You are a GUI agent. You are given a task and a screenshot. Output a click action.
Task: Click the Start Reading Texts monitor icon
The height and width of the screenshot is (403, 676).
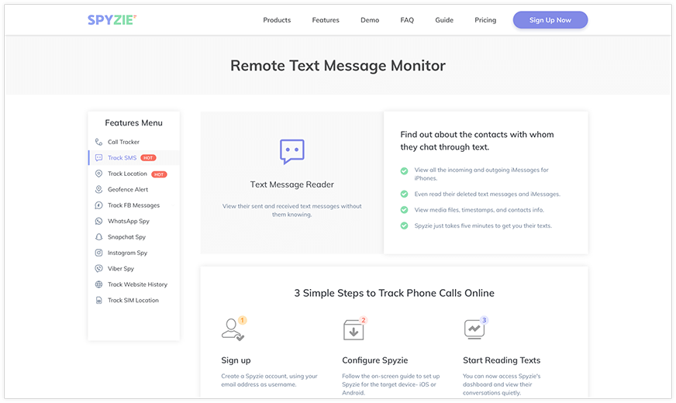pos(475,329)
